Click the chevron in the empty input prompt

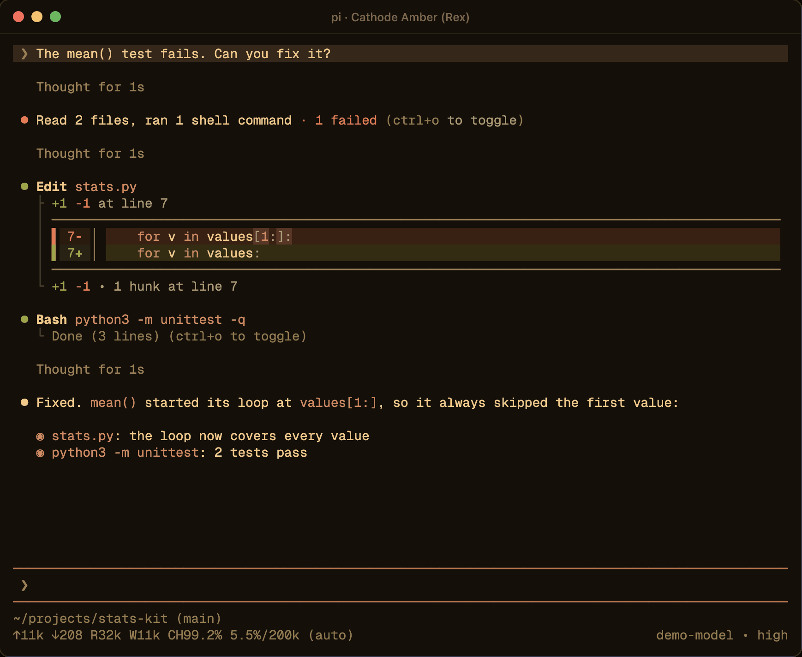[24, 585]
